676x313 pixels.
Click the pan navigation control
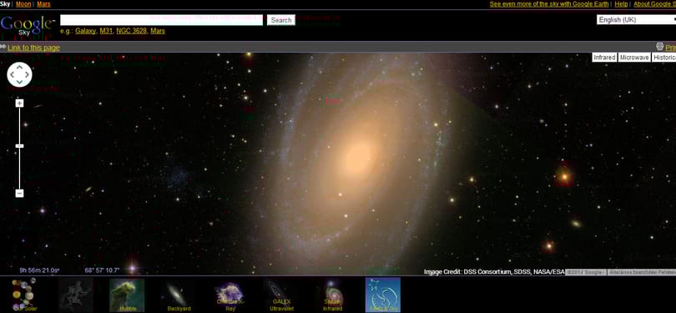[19, 74]
